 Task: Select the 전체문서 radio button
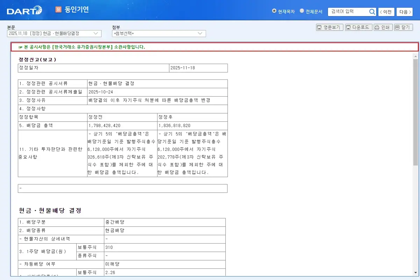[302, 11]
